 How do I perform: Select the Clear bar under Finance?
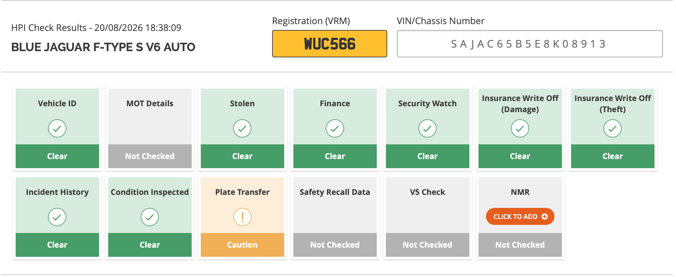coord(335,156)
